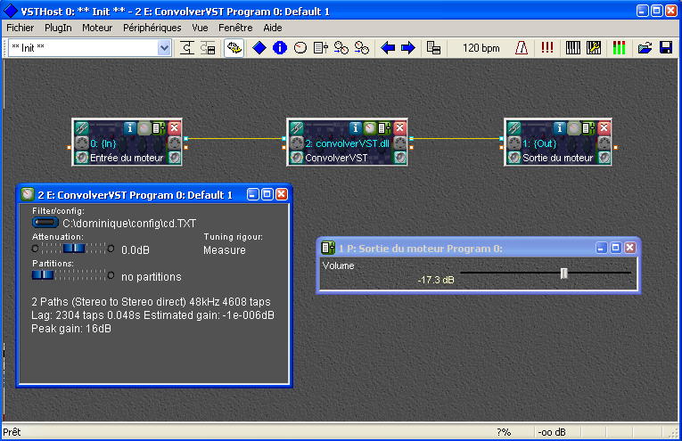The height and width of the screenshot is (441, 682).
Task: Open the Périphériques menu
Action: point(152,28)
